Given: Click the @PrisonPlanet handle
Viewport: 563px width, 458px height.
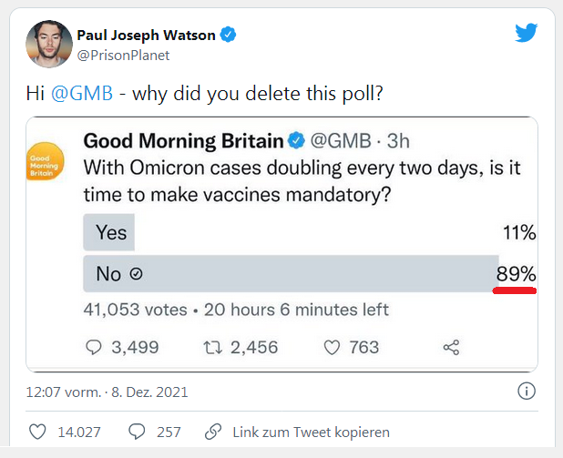Looking at the screenshot, I should [123, 55].
